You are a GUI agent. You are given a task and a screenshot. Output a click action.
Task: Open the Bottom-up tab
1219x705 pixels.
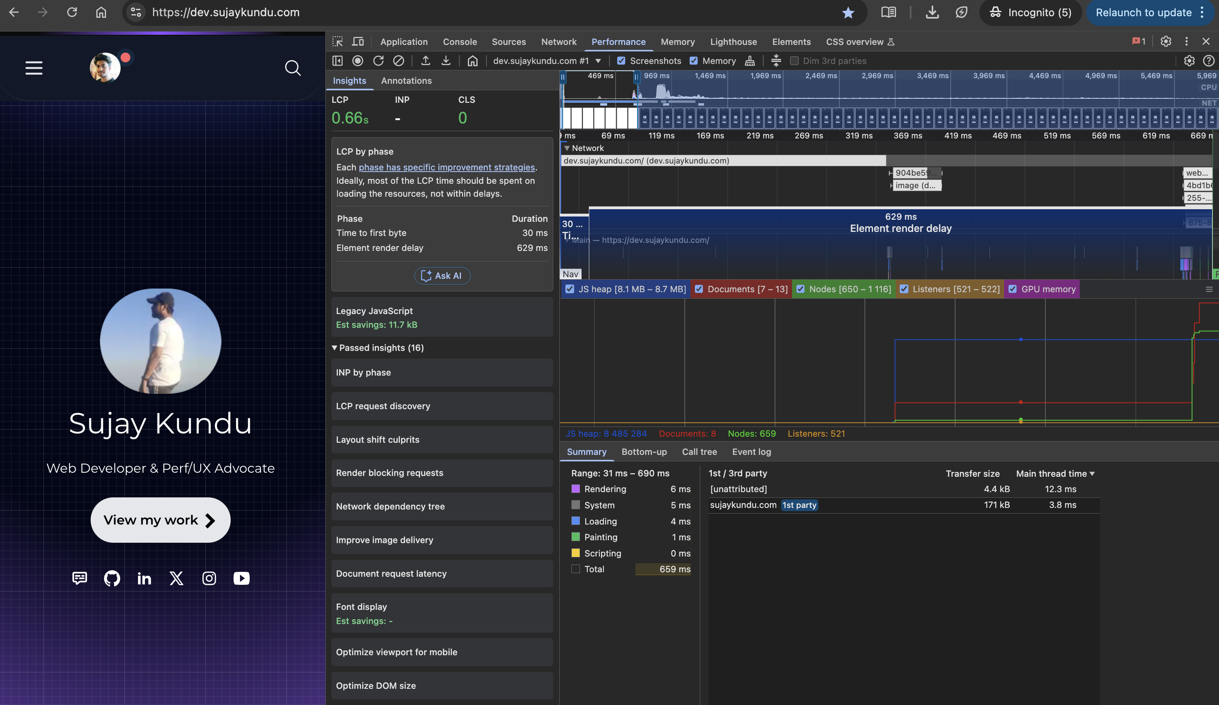pos(644,452)
